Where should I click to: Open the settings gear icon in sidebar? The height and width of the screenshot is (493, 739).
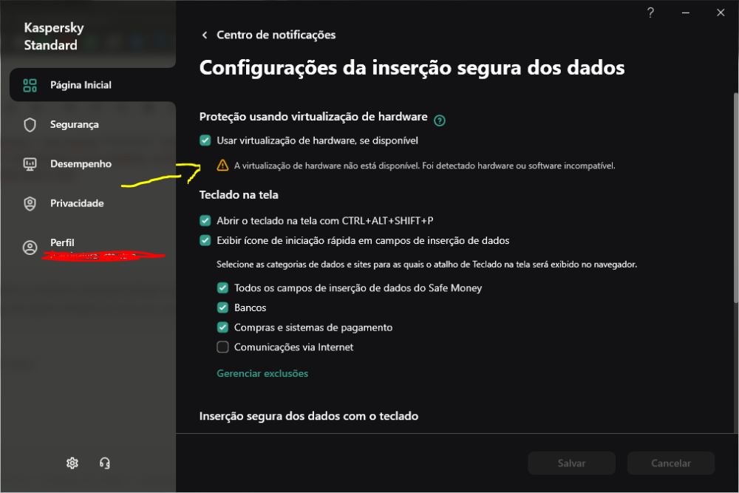tap(72, 463)
